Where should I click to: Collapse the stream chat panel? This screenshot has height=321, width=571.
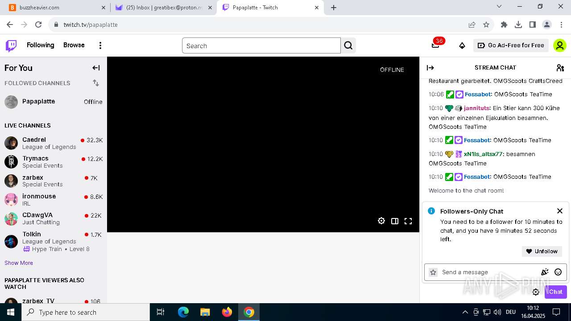pos(430,68)
